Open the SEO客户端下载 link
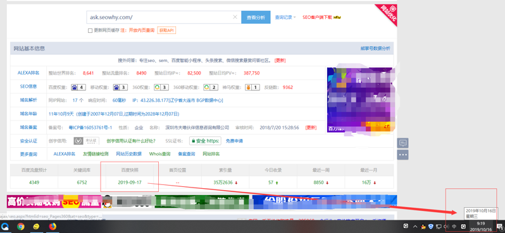The width and height of the screenshot is (505, 233). (x=317, y=17)
